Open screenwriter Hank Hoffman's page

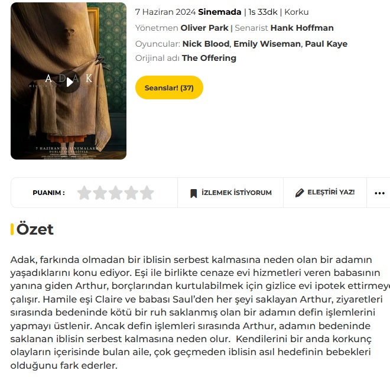[x=302, y=28]
